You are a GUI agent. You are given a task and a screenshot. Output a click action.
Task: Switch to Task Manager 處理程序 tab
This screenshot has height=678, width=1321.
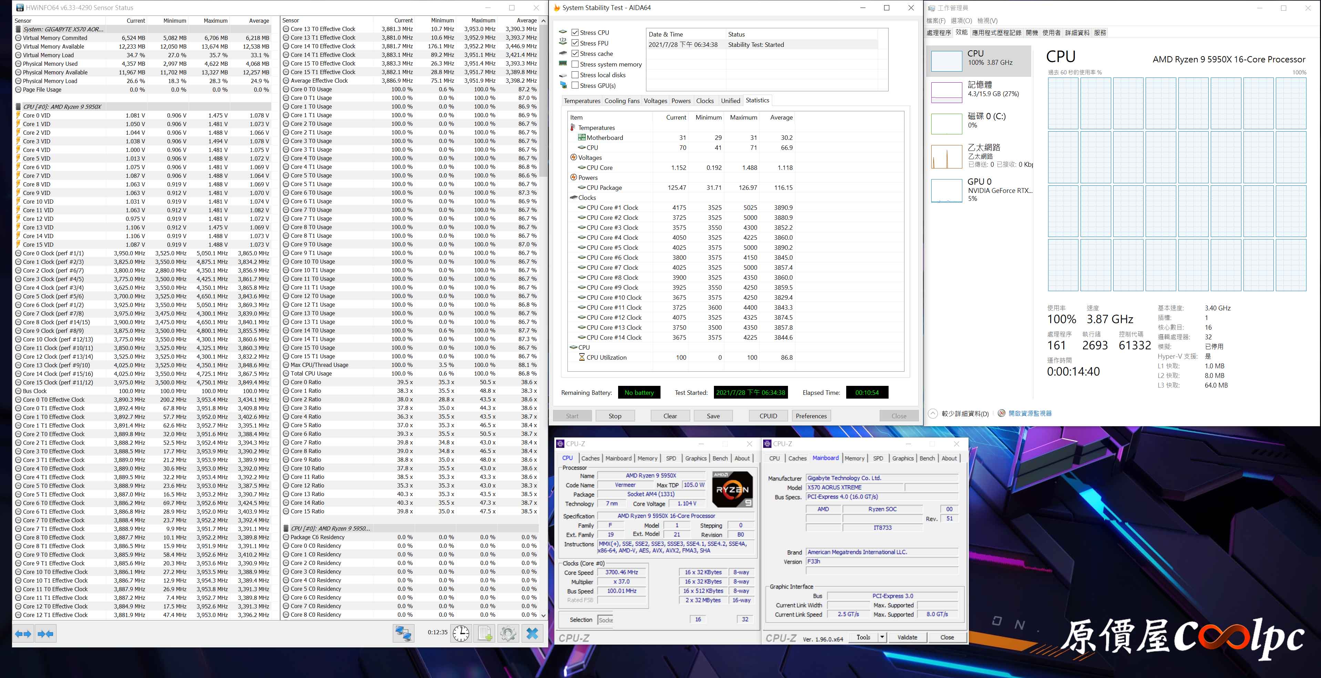[x=939, y=33]
